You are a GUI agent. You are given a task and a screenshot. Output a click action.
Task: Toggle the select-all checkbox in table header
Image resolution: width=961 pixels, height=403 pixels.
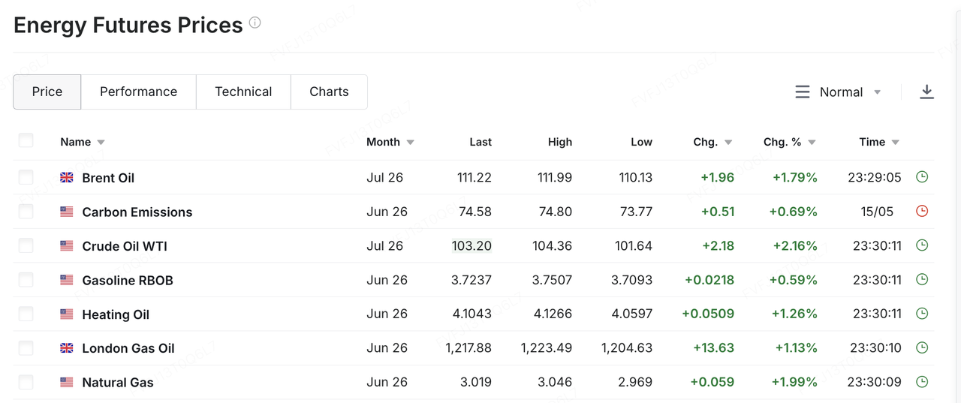(26, 140)
